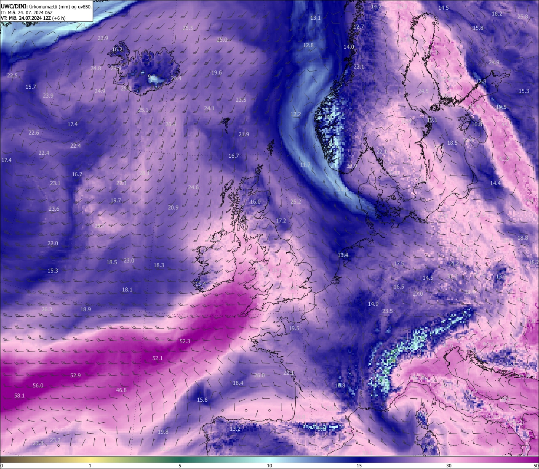The height and width of the screenshot is (469, 539).
Task: Click the 24.4 value on Iceland
Action: pos(176,79)
